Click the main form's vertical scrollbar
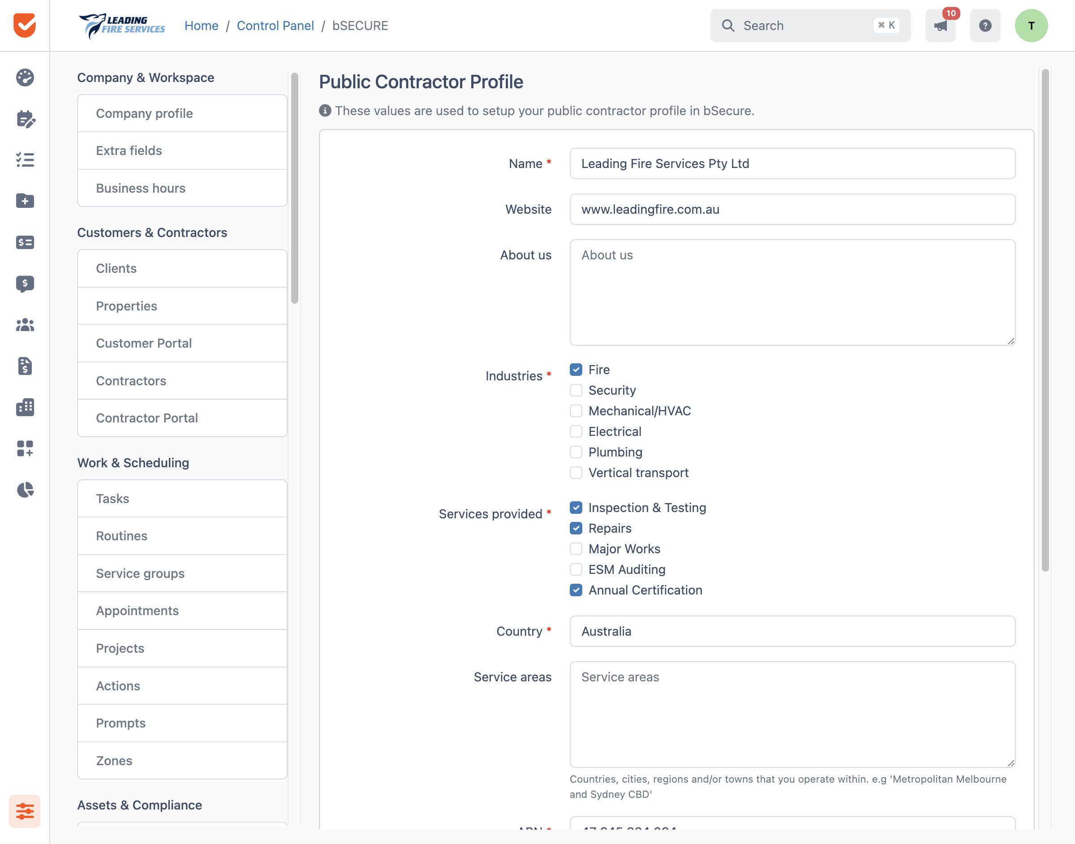 point(1045,320)
